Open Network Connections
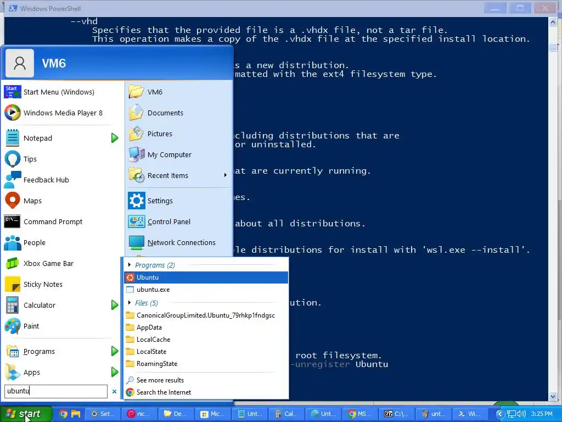Image resolution: width=562 pixels, height=422 pixels. tap(179, 242)
